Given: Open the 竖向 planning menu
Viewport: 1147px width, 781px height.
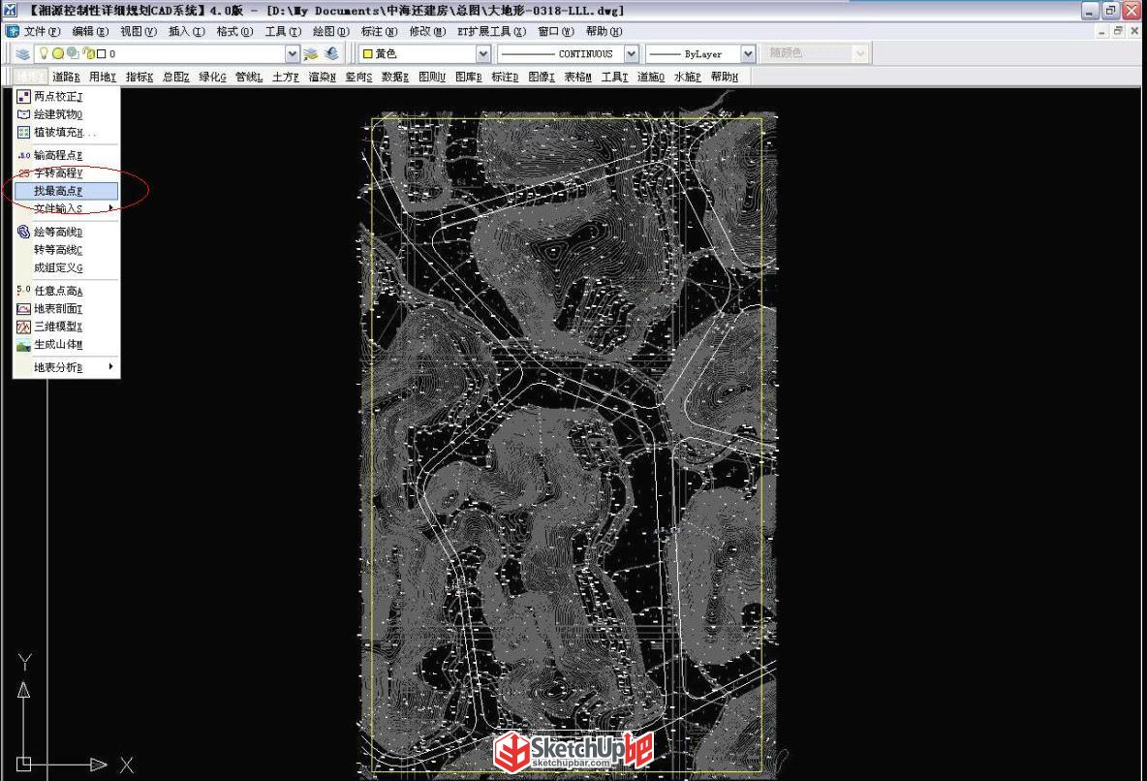Looking at the screenshot, I should [x=358, y=77].
